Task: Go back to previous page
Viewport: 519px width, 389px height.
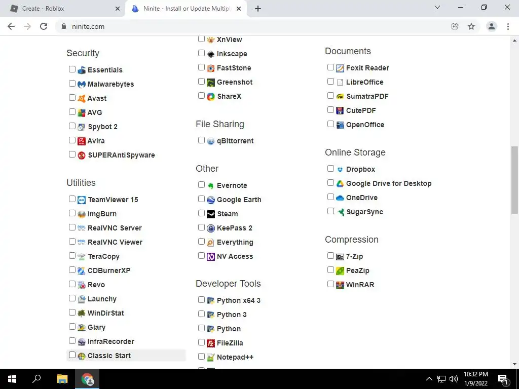Action: tap(11, 26)
